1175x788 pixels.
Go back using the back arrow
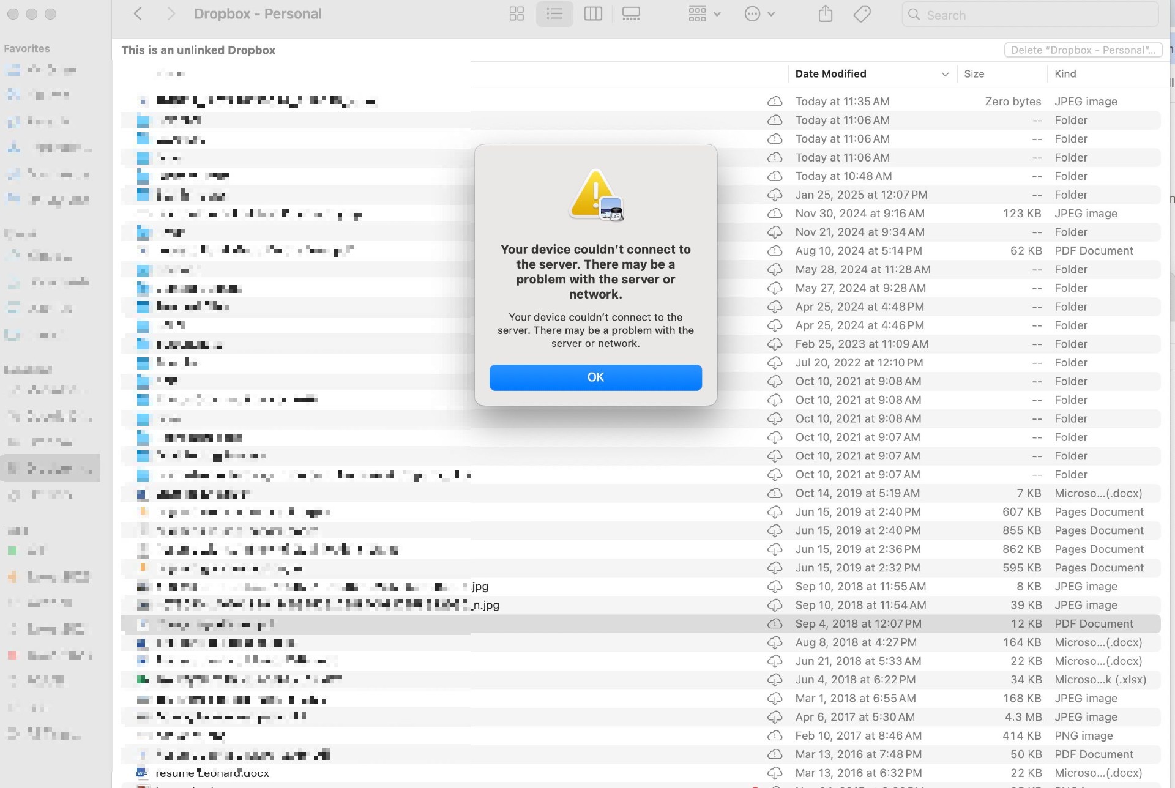click(138, 14)
